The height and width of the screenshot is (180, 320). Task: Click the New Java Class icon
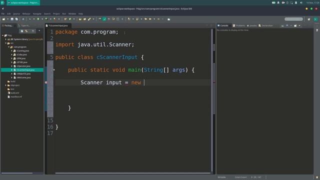pos(70,19)
